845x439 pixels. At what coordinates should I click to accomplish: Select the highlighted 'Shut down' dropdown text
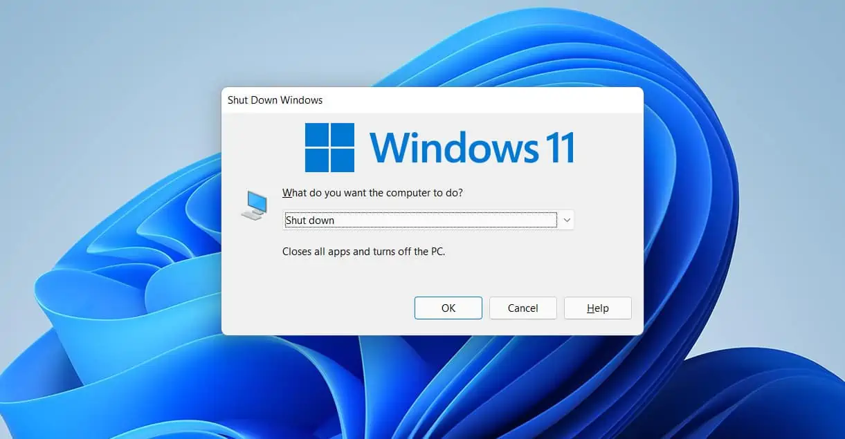click(x=309, y=219)
